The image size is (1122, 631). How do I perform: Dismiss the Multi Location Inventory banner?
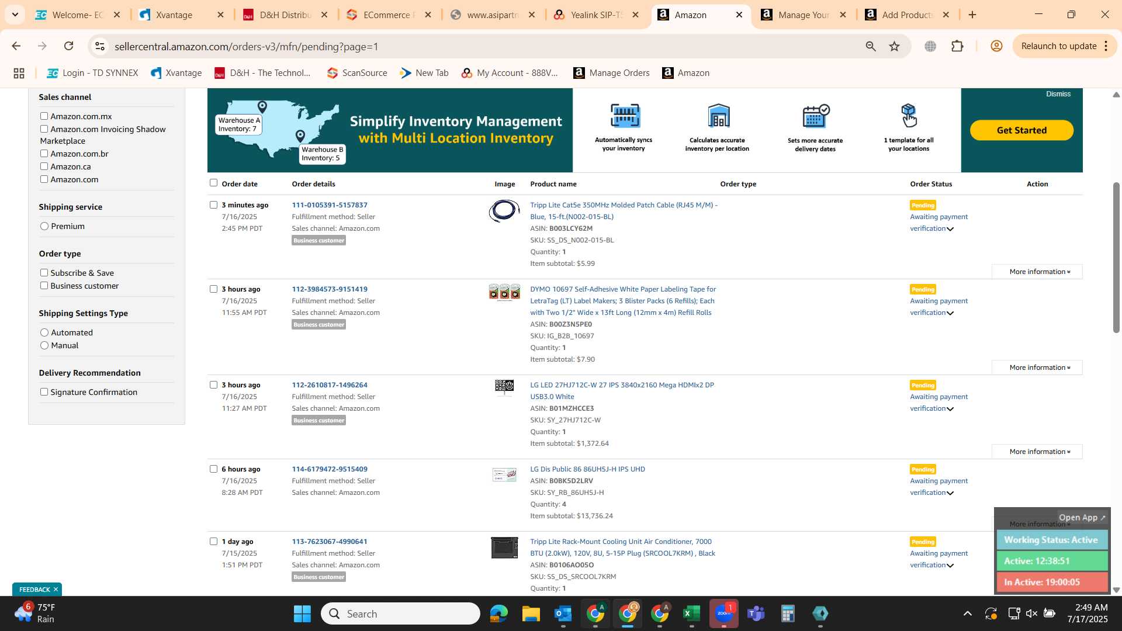point(1058,94)
